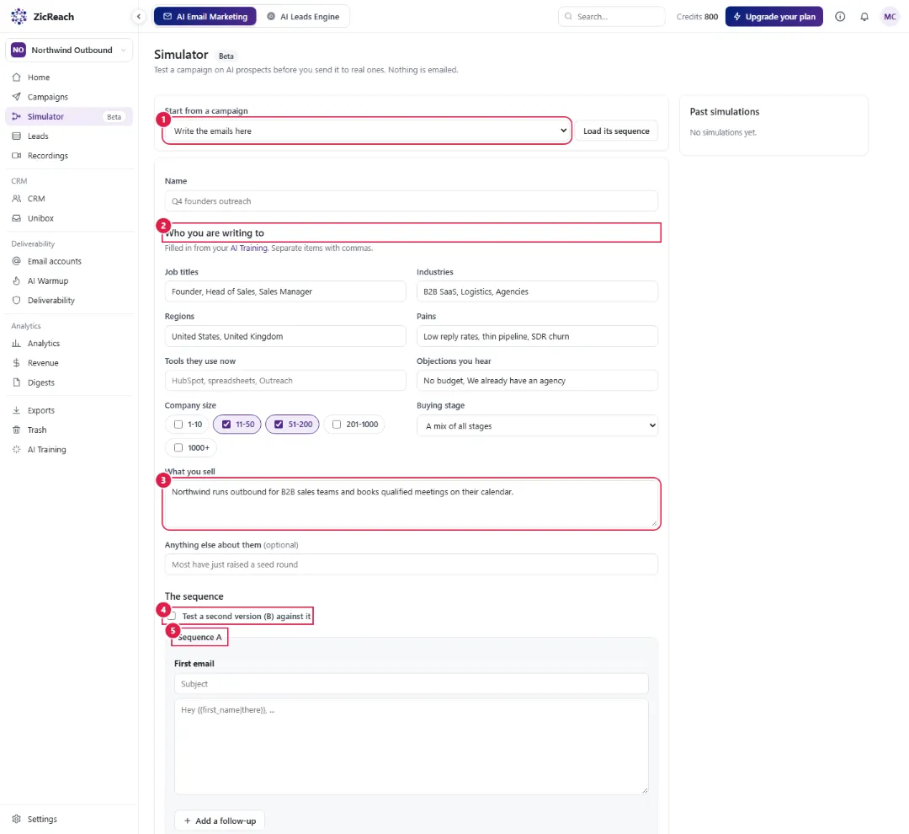The width and height of the screenshot is (909, 834).
Task: Click the Upgrade your plan button
Action: coord(774,16)
